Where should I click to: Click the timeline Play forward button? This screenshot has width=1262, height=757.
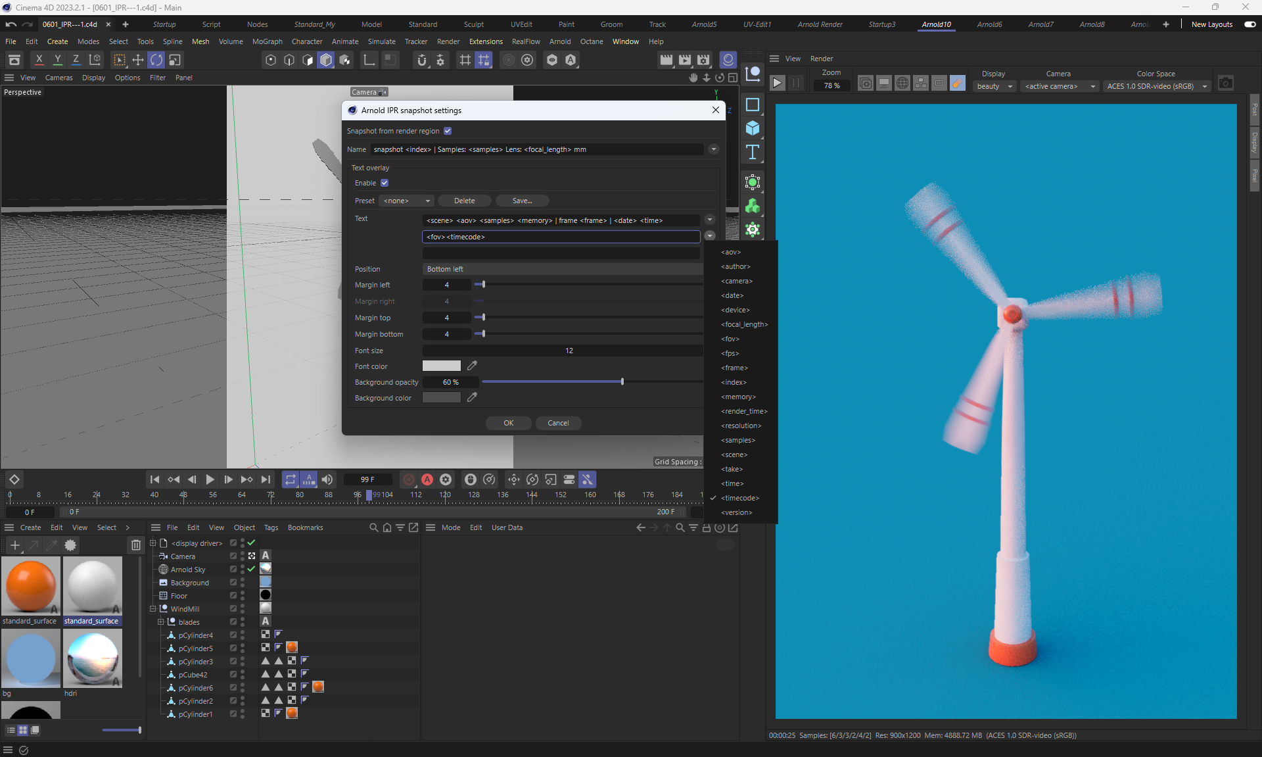pyautogui.click(x=210, y=479)
